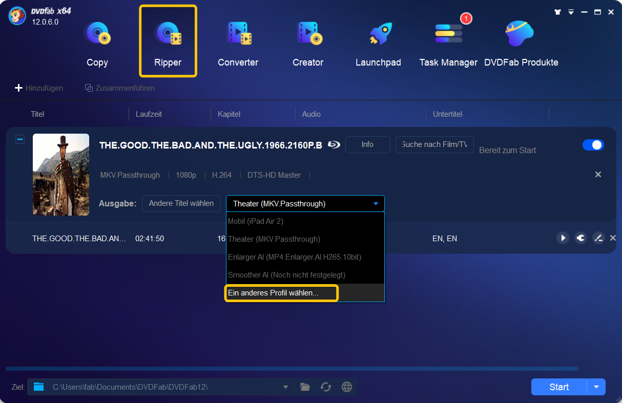Expand the output path dropdown
The height and width of the screenshot is (403, 622).
(286, 387)
